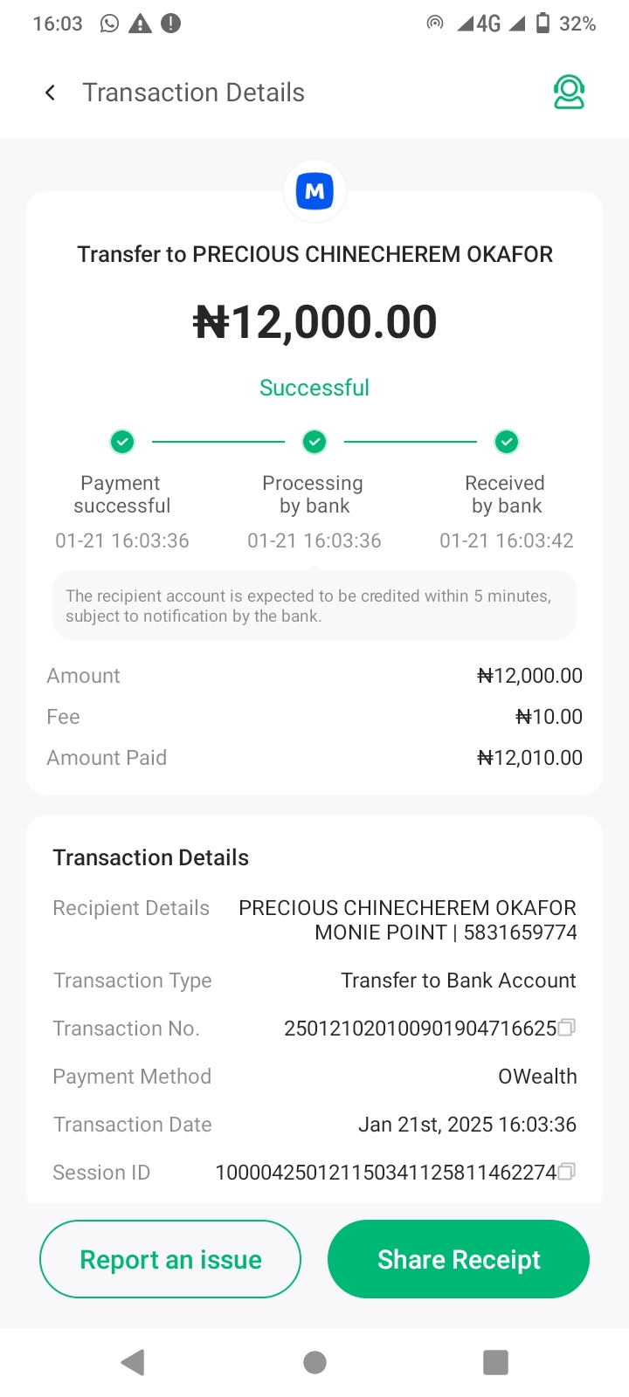Copy the Transaction No. using copy icon

[x=567, y=1028]
